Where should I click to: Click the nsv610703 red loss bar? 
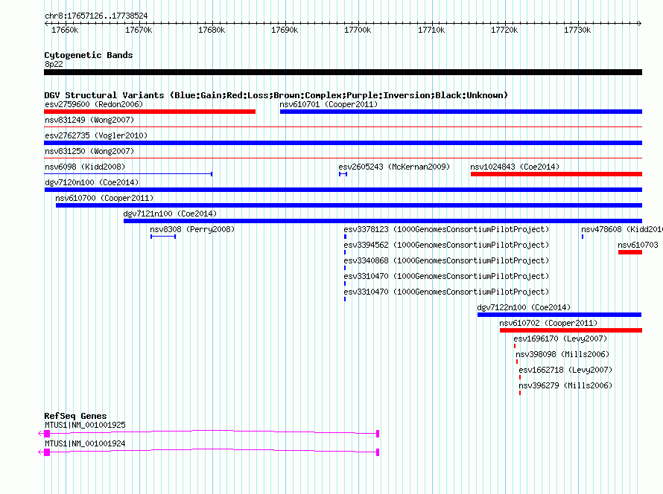coord(630,252)
